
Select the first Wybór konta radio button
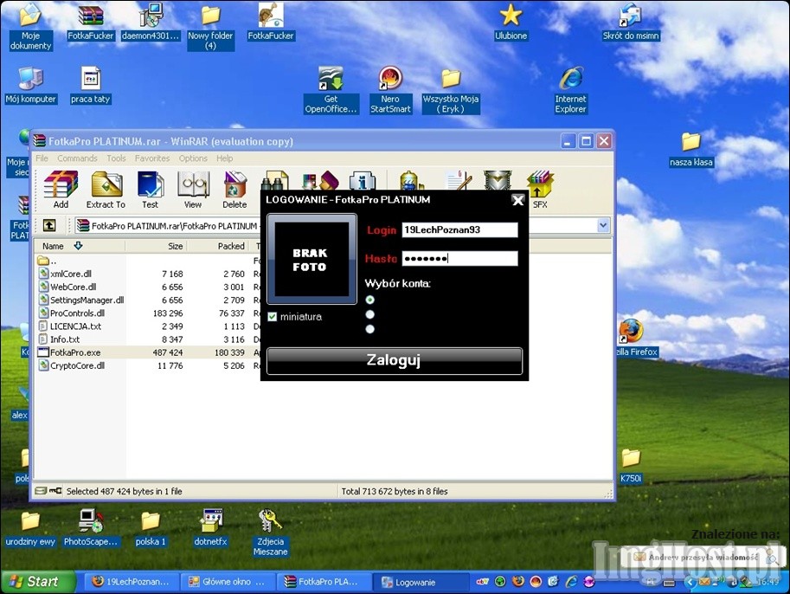coord(370,300)
